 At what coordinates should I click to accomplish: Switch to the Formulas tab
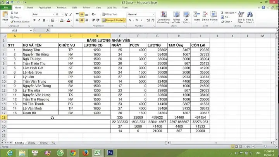point(62,7)
